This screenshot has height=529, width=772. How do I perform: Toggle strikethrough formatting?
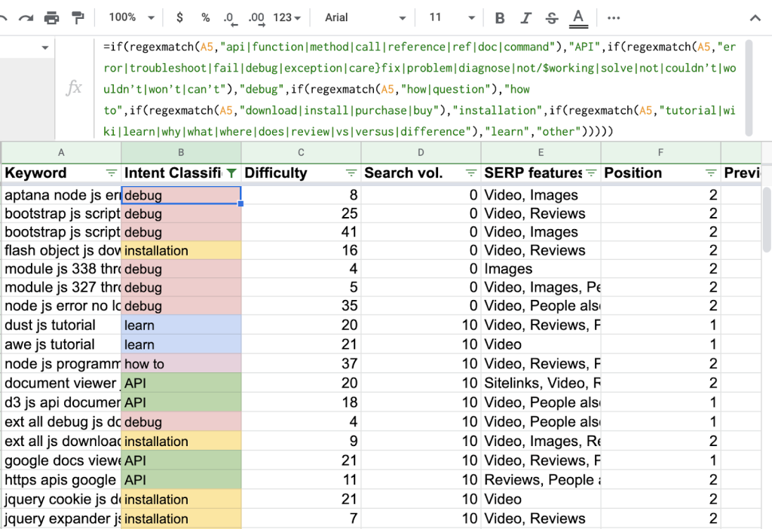(x=552, y=18)
